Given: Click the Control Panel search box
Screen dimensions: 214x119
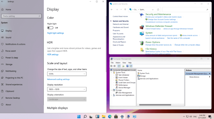Looking at the screenshot, I should coord(186,10).
